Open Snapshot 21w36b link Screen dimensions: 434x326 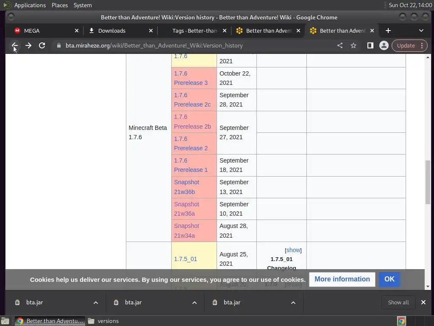click(x=186, y=187)
